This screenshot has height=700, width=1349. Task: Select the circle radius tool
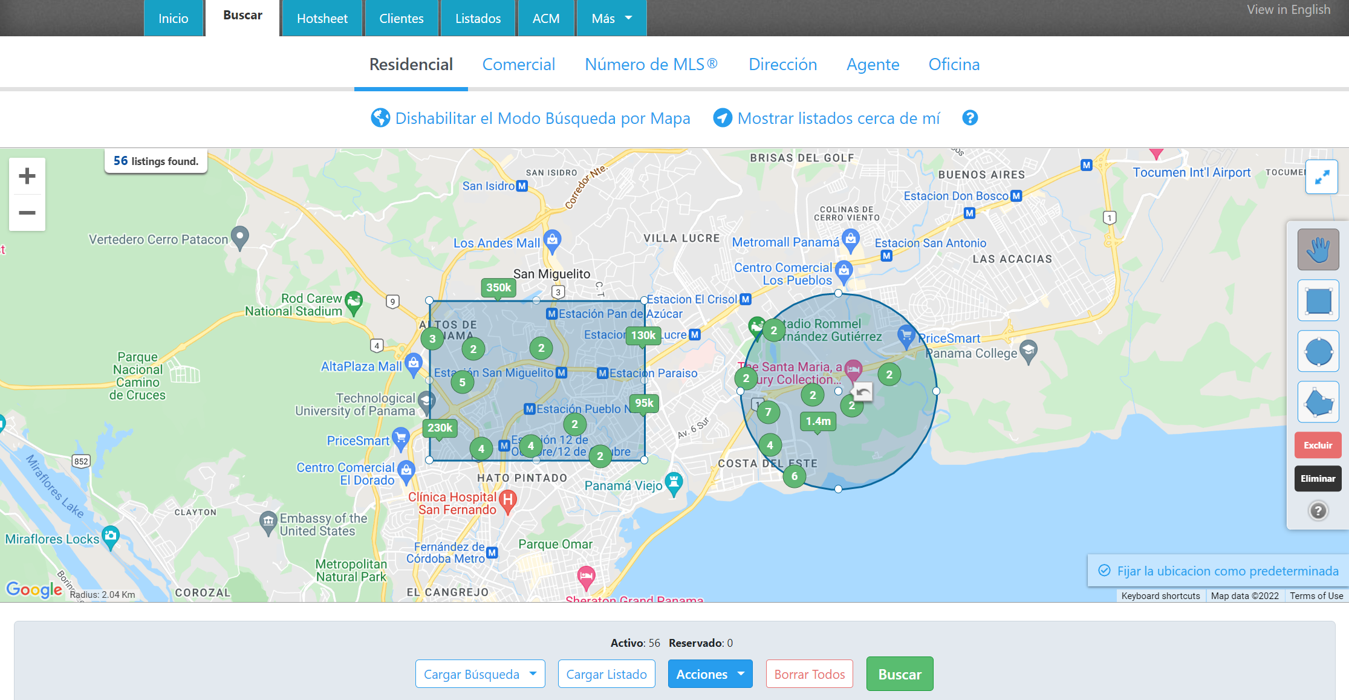(1318, 351)
